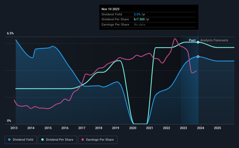Click the Past label on chart

pyautogui.click(x=192, y=40)
